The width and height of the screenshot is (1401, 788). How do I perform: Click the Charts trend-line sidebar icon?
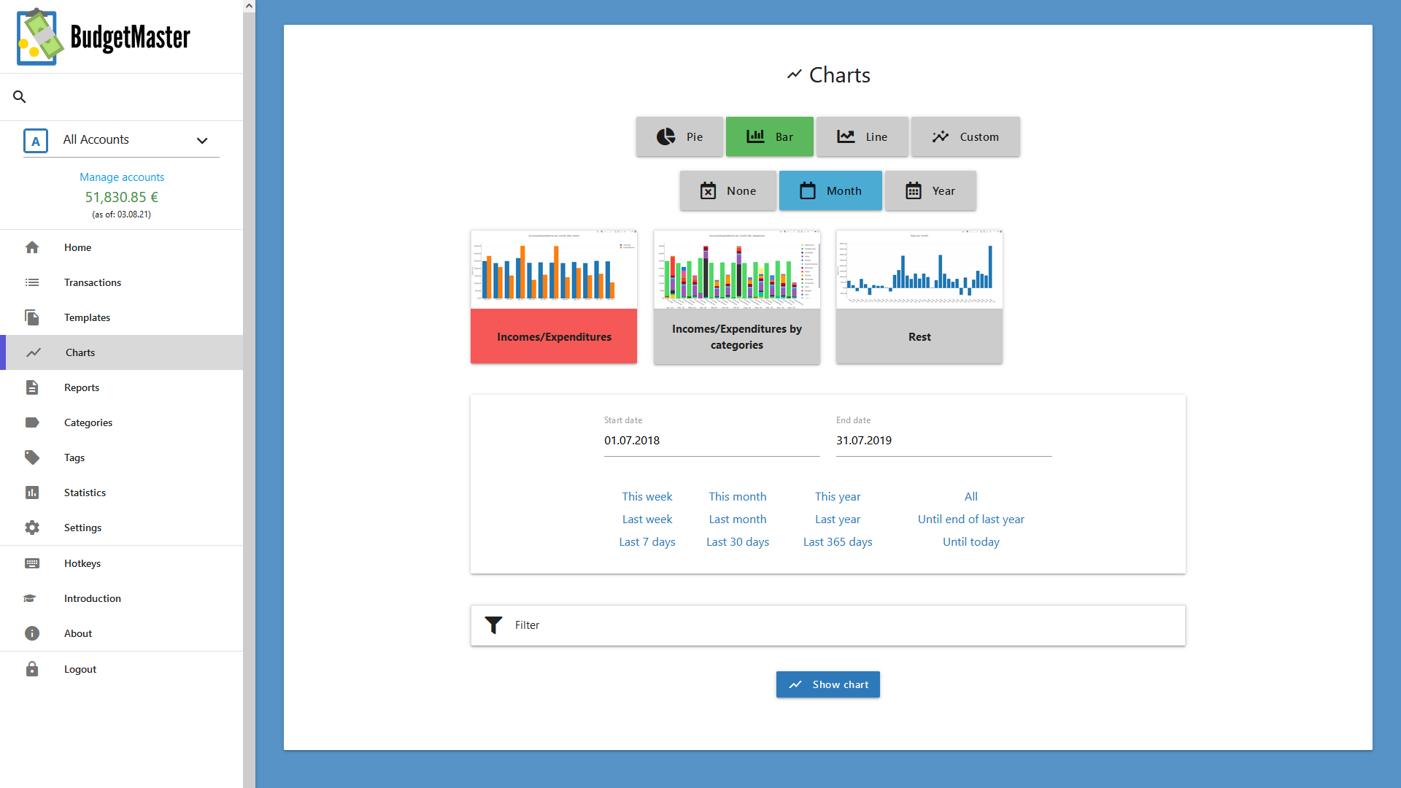34,352
